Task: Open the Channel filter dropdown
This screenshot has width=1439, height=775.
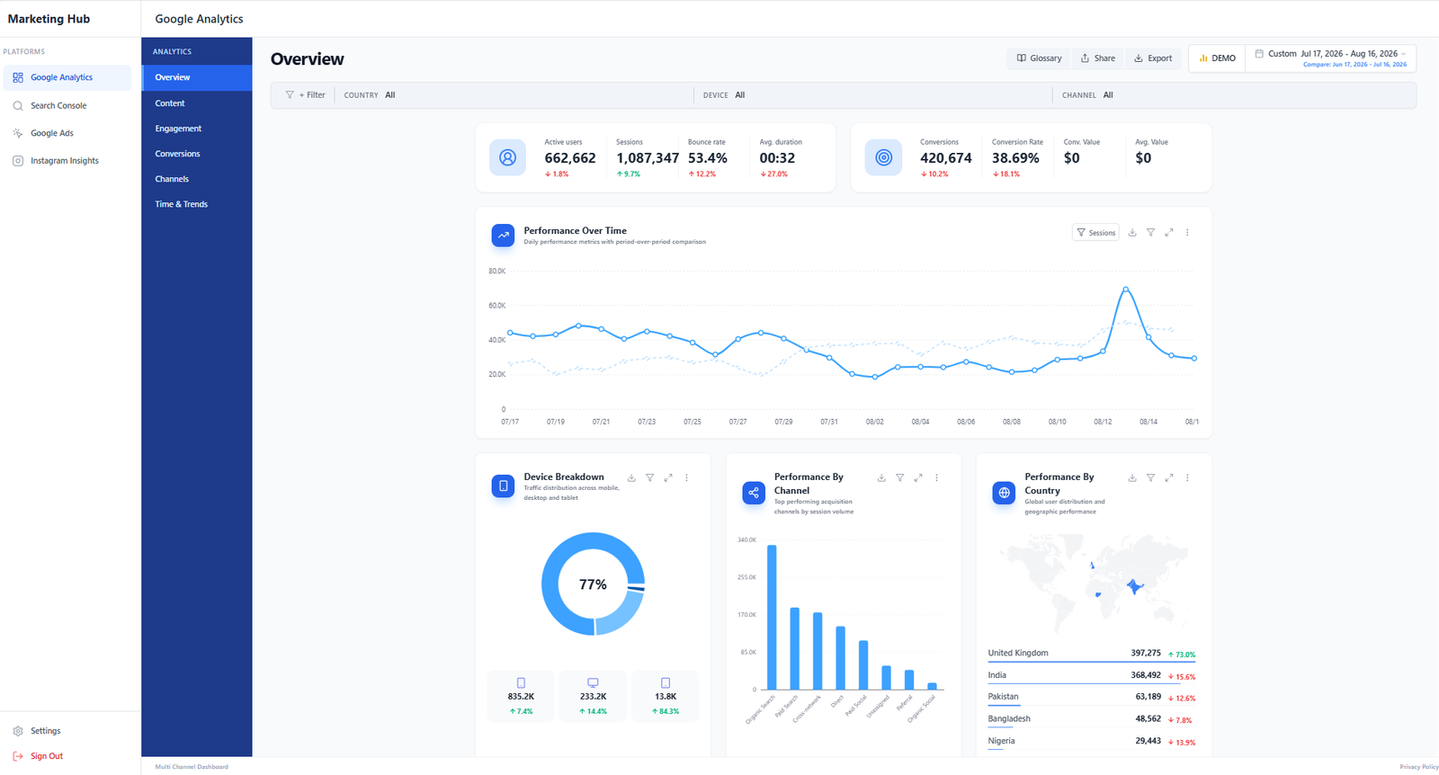Action: 1233,95
